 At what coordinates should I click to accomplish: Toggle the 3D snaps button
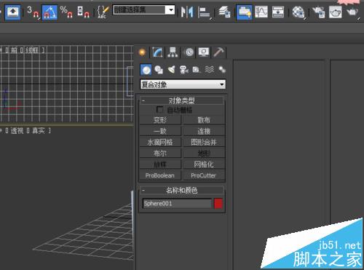point(33,12)
